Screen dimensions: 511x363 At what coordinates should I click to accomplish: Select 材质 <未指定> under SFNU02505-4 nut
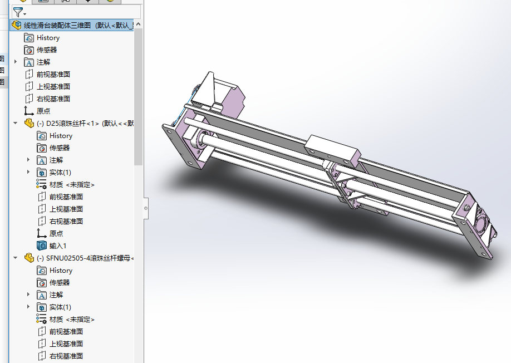(x=65, y=320)
